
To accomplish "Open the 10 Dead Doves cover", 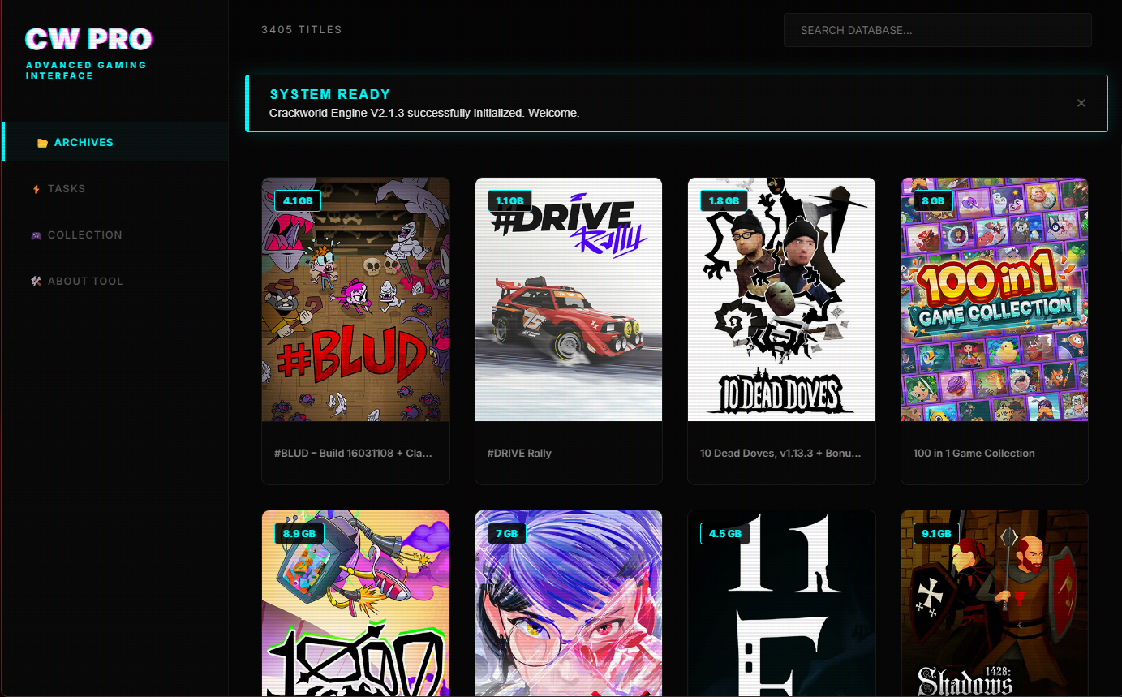I will coord(781,299).
